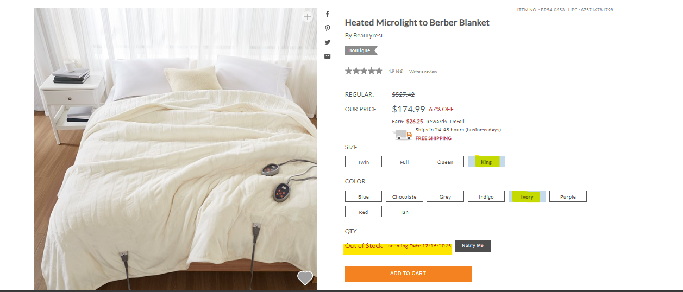Screen dimensions: 683x292
Task: Open the rewards Detail link
Action: click(x=457, y=122)
